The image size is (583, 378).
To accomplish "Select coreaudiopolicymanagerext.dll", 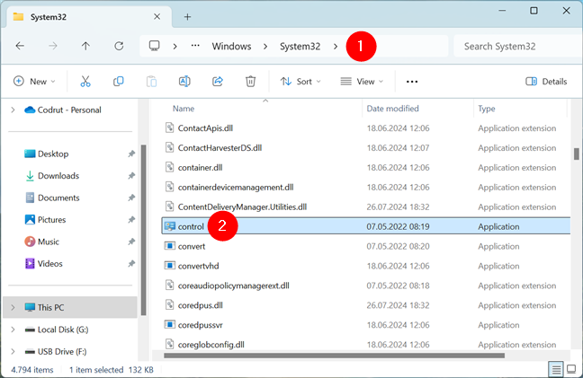I will pyautogui.click(x=234, y=286).
